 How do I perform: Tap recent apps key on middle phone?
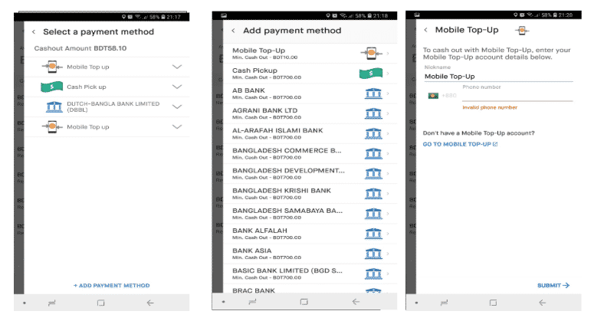(x=252, y=302)
